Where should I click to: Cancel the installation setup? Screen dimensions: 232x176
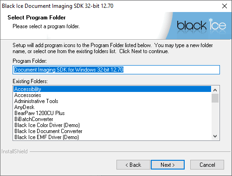pyautogui.click(x=207, y=164)
